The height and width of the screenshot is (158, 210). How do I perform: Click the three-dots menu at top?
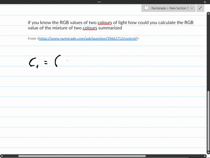pos(99,2)
